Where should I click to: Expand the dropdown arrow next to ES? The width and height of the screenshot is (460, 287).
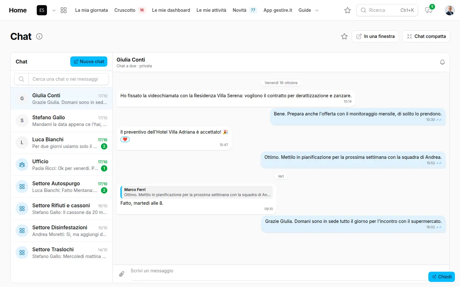54,10
